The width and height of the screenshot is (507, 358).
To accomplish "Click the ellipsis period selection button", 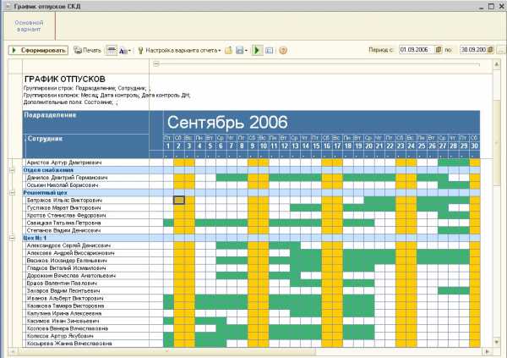I will click(x=501, y=50).
